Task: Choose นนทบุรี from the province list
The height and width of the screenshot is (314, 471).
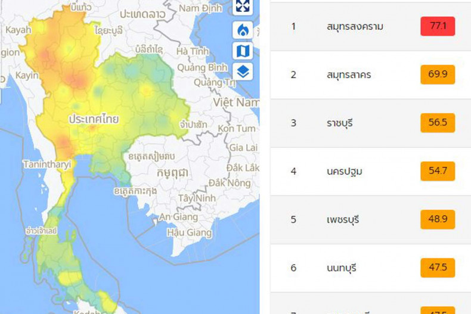Action: (342, 268)
